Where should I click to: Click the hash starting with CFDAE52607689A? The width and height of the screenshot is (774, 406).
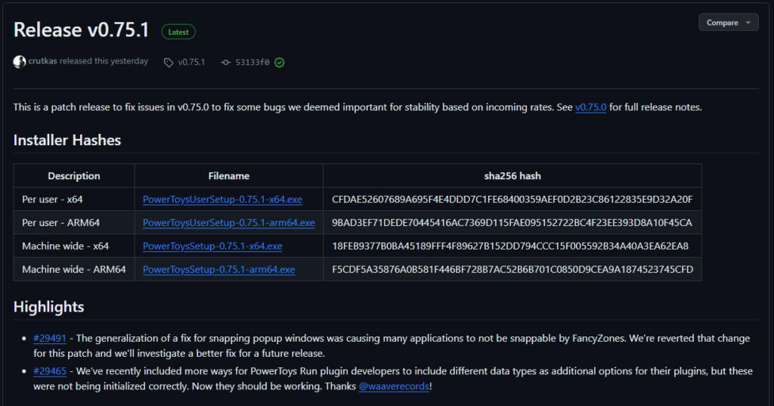pyautogui.click(x=512, y=200)
